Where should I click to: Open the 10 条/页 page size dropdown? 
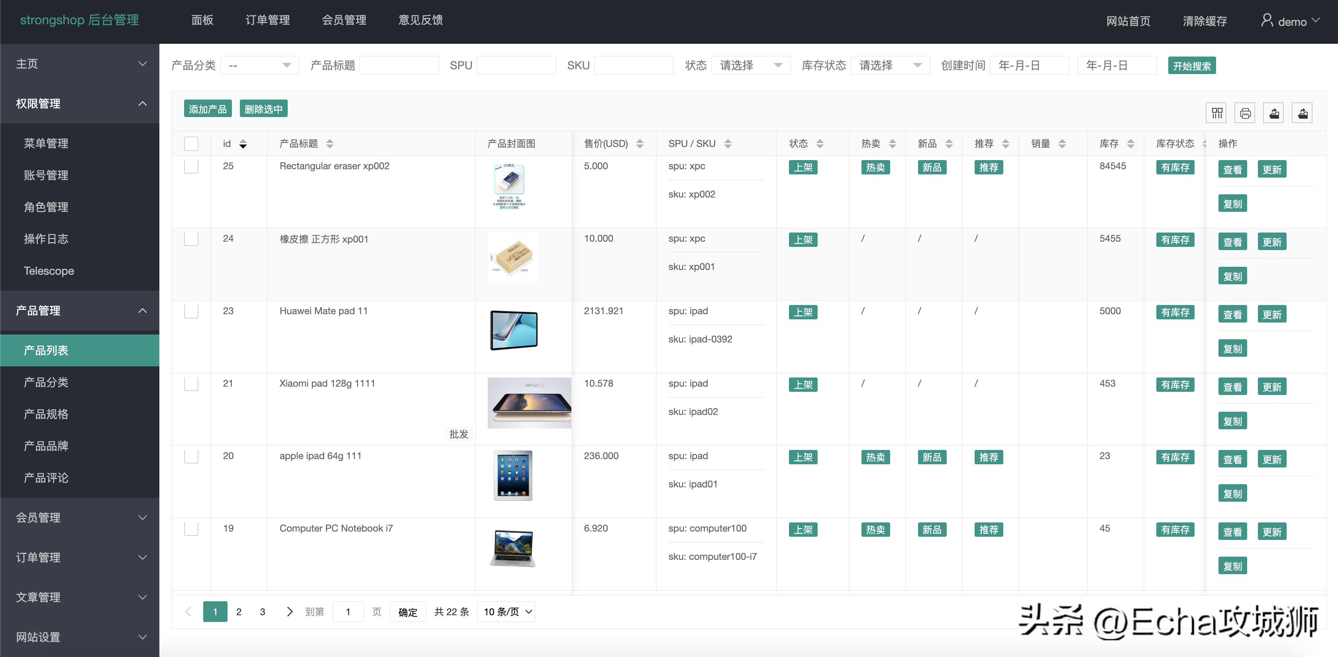(507, 612)
